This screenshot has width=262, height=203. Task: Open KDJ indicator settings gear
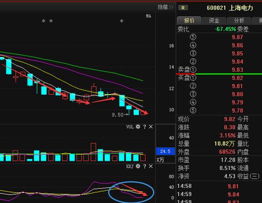[138, 166]
